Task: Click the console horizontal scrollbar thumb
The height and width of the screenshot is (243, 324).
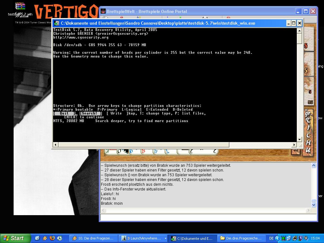Action: tap(144, 145)
